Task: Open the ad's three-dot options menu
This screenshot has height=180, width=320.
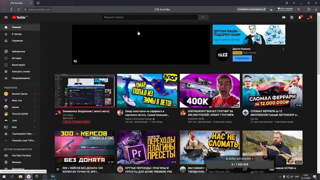Action: pyautogui.click(x=283, y=49)
